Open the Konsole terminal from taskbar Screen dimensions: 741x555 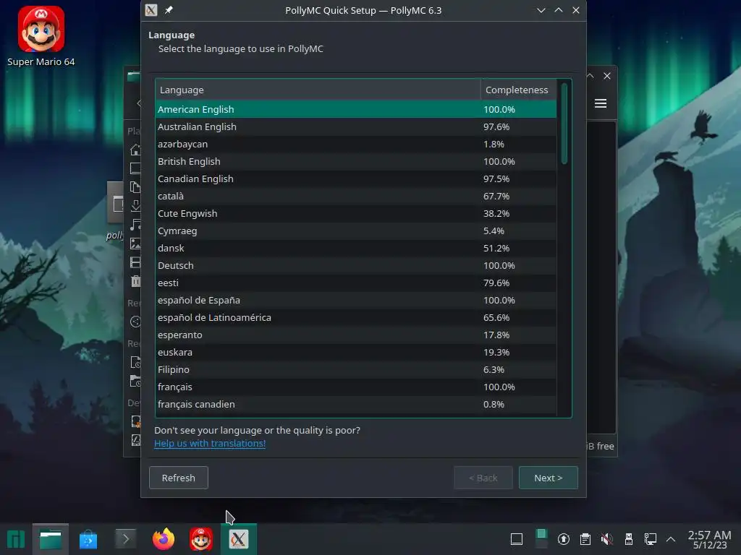coord(125,539)
